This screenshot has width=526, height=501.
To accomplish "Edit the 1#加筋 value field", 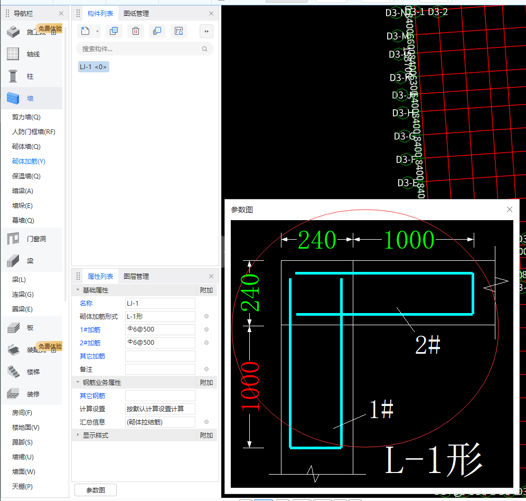I will click(160, 329).
